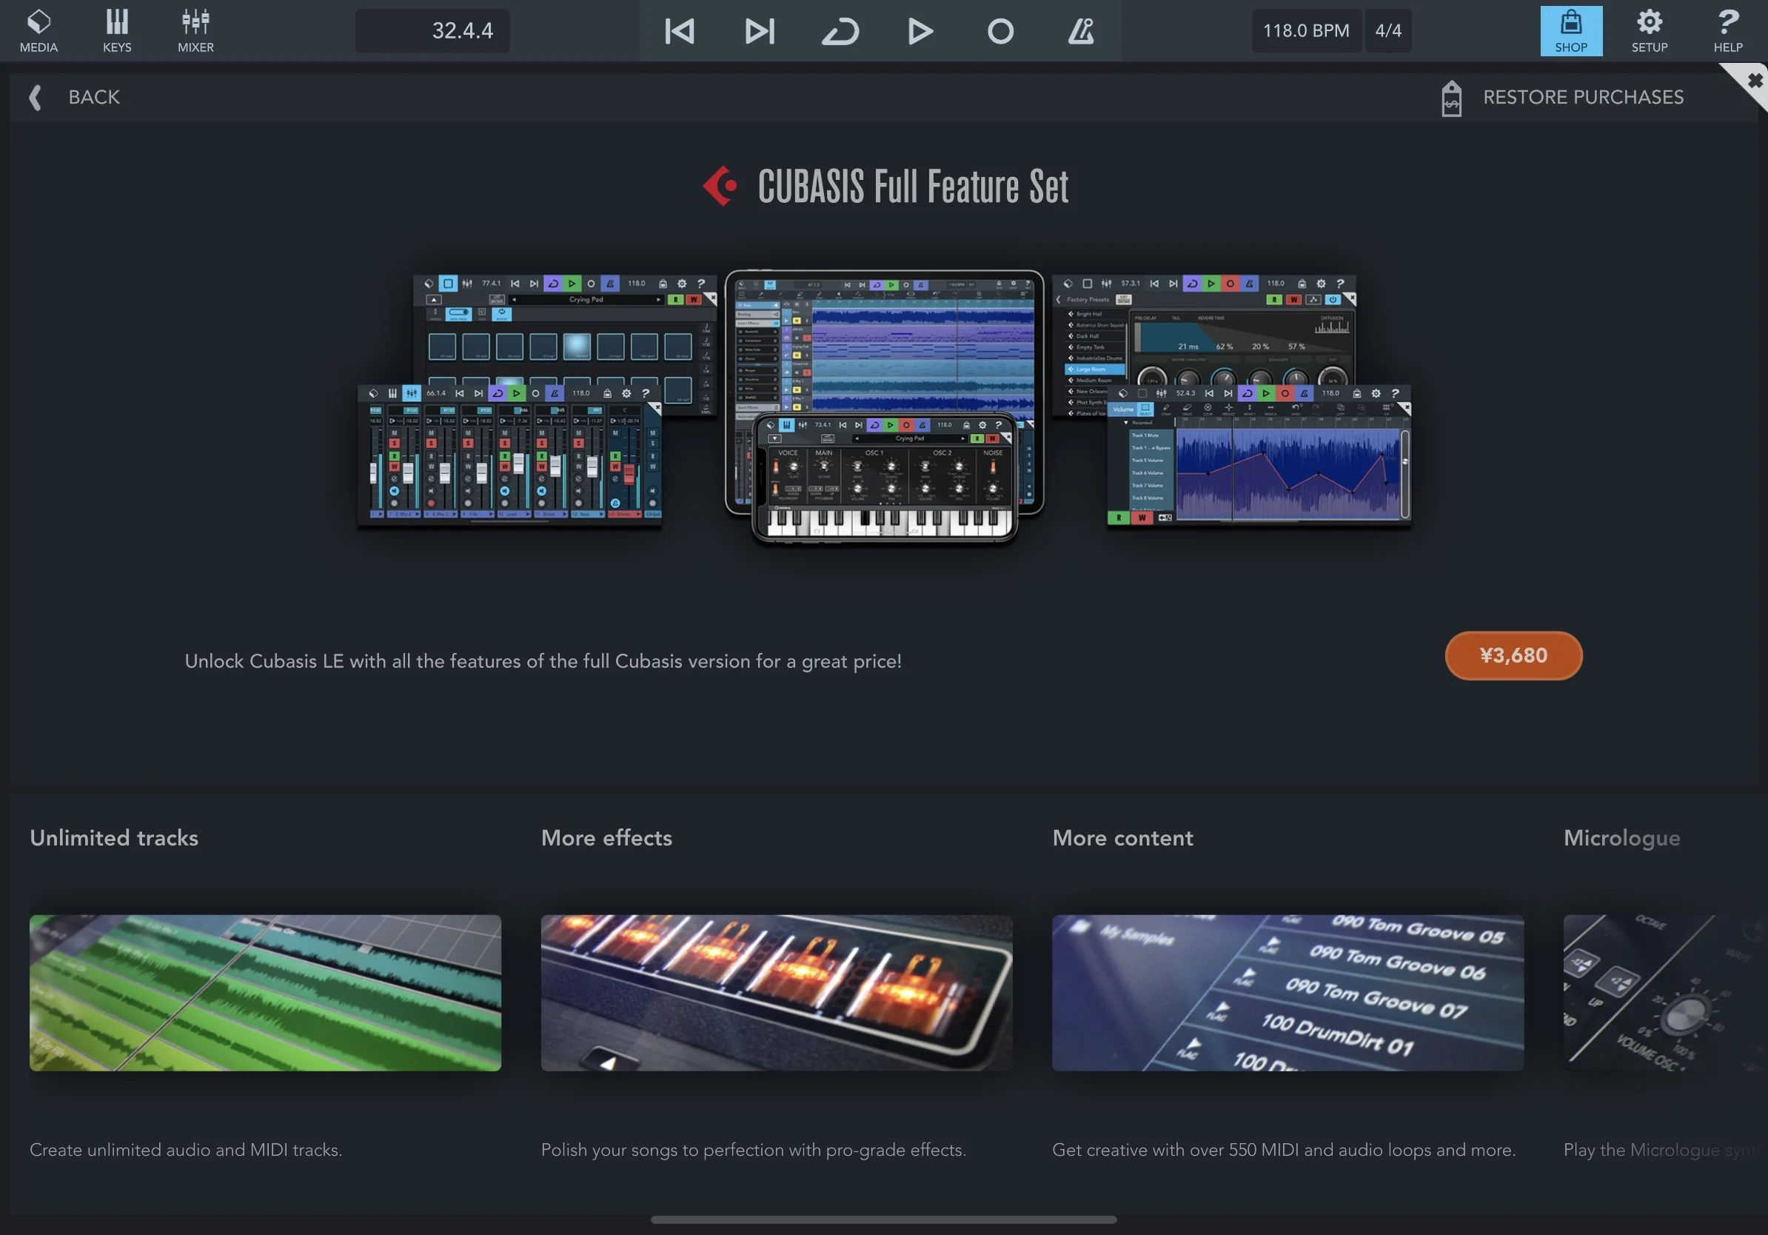Open the Setup settings
1768x1235 pixels.
[1650, 31]
